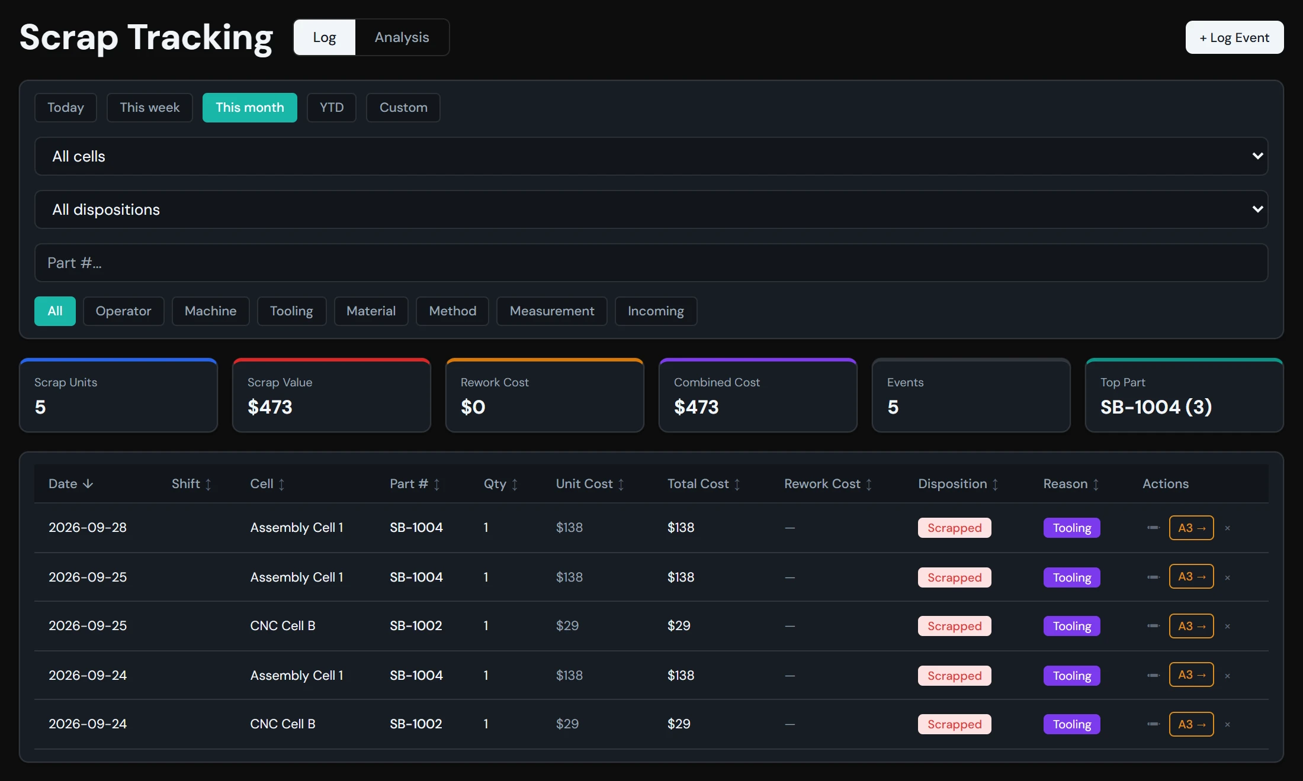The width and height of the screenshot is (1303, 781).
Task: Filter reasons by Material
Action: pos(371,311)
